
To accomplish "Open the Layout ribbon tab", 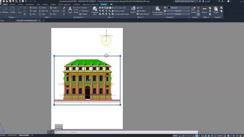I will (104, 4).
